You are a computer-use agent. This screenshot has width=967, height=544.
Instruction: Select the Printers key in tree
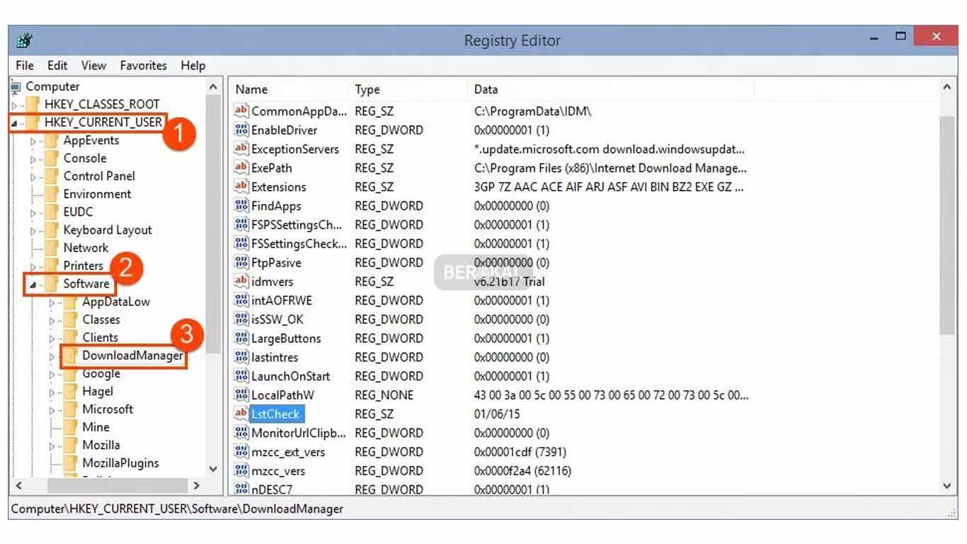[x=84, y=266]
